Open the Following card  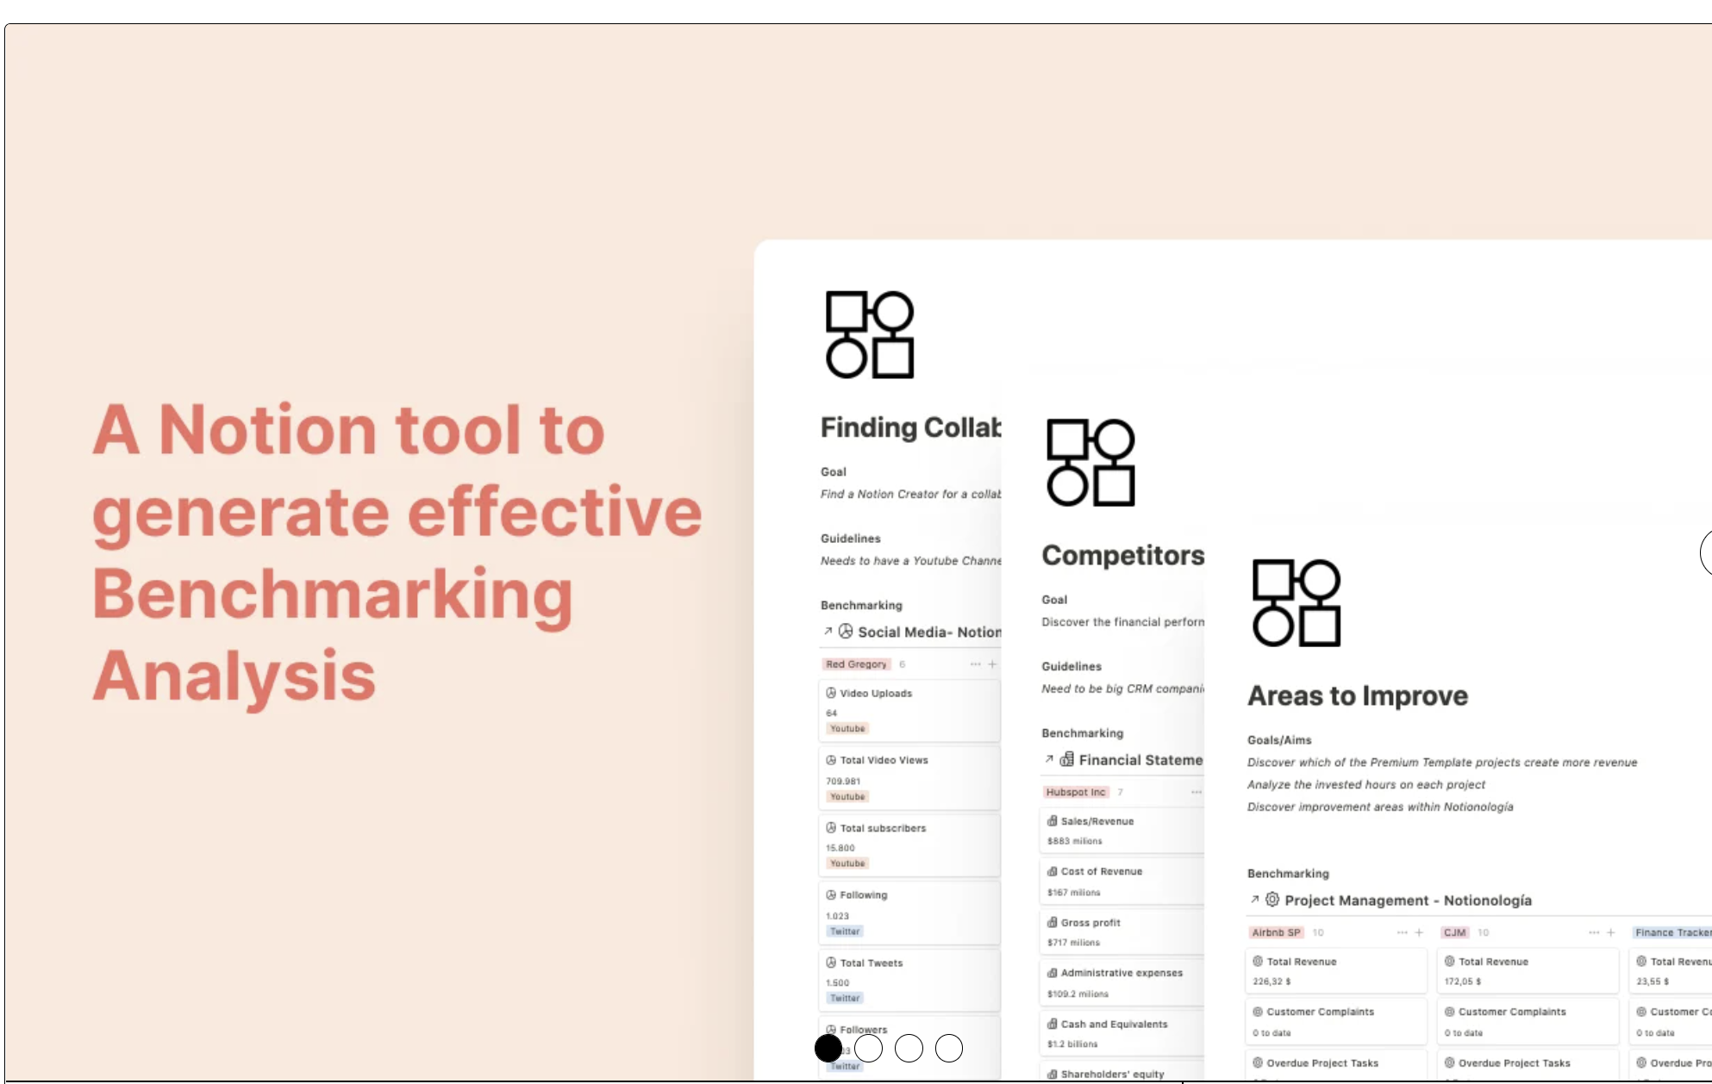coord(909,913)
